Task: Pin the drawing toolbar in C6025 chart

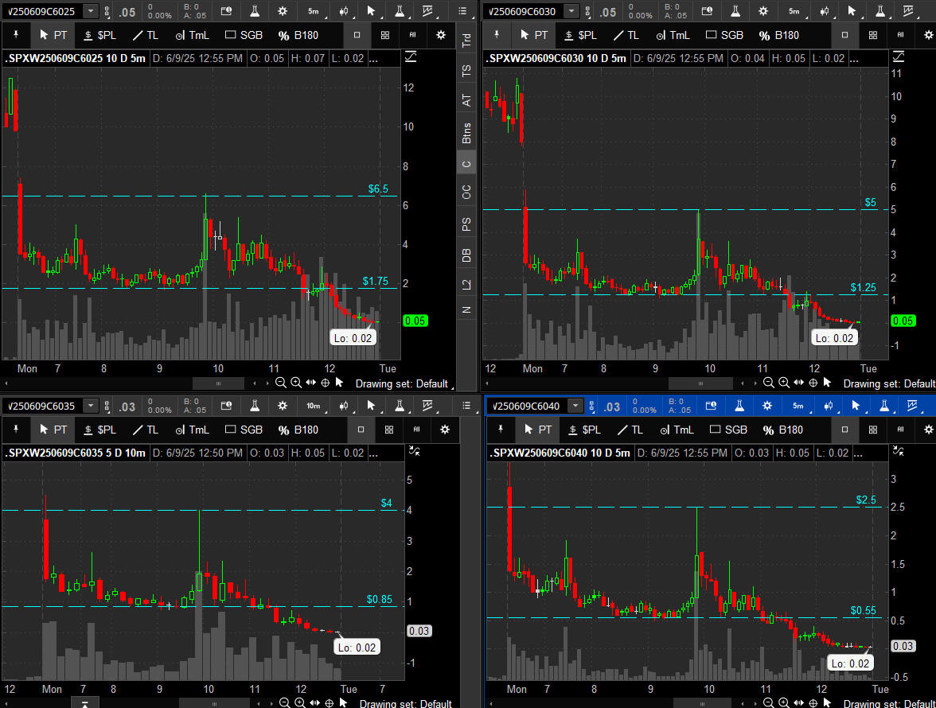Action: [x=16, y=35]
